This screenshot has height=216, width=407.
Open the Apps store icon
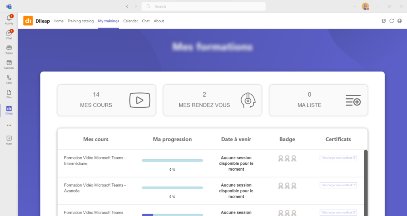(x=9, y=140)
